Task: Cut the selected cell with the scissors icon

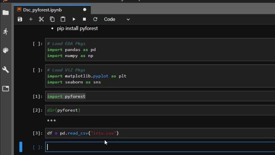Action: pyautogui.click(x=41, y=19)
